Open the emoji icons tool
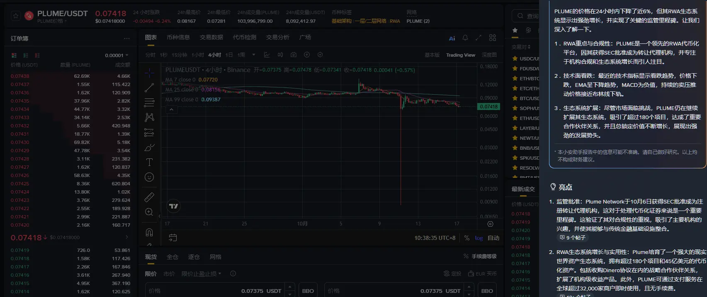The width and height of the screenshot is (707, 297). point(149,177)
